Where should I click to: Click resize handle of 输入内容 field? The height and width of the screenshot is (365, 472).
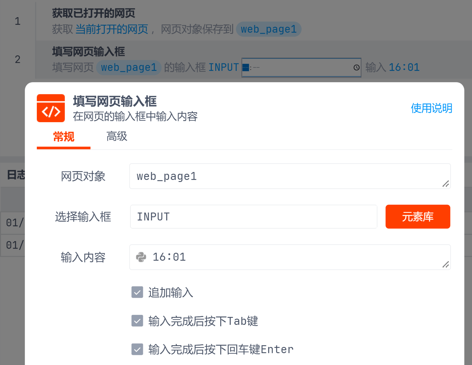pyautogui.click(x=445, y=265)
